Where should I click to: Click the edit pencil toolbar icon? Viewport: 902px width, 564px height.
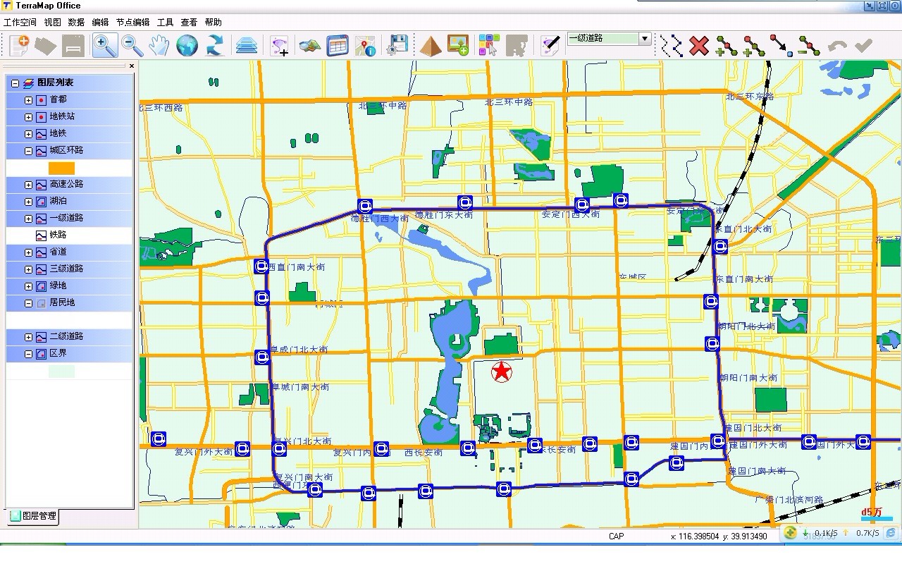tap(550, 46)
